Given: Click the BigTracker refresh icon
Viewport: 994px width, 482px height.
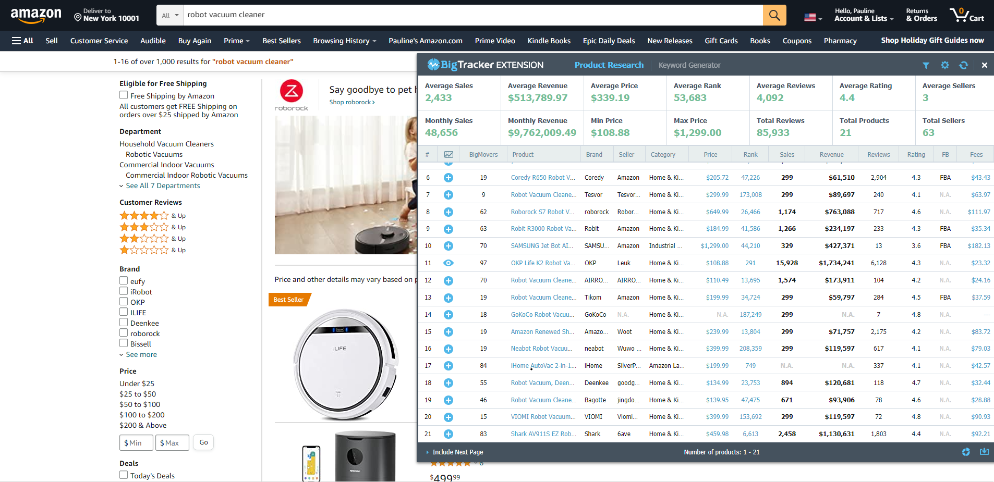Looking at the screenshot, I should [x=963, y=65].
